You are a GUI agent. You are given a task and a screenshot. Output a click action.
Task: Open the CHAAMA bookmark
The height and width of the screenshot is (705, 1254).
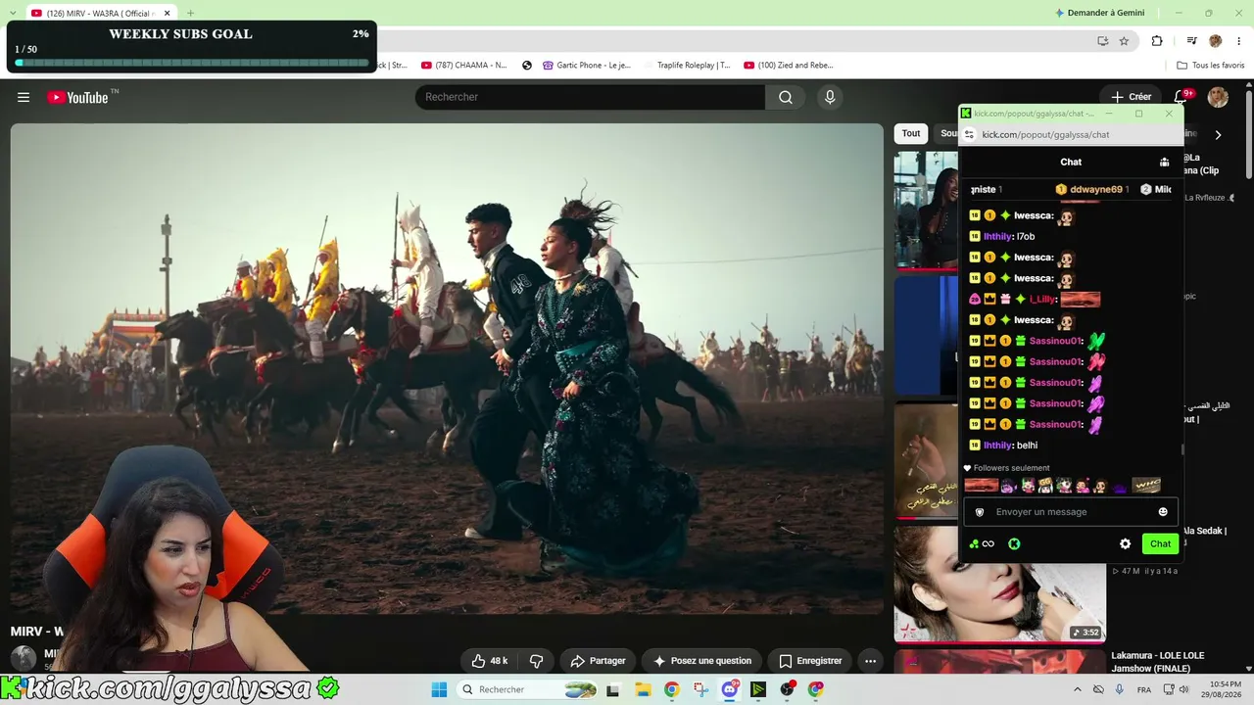tap(463, 66)
